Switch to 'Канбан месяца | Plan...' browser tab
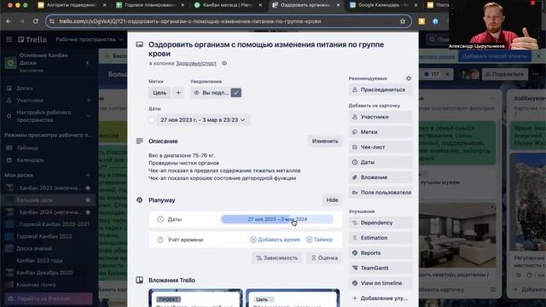 (228, 5)
